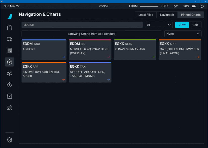
Task: Expand the All chart type dropdown
Action: (159, 25)
